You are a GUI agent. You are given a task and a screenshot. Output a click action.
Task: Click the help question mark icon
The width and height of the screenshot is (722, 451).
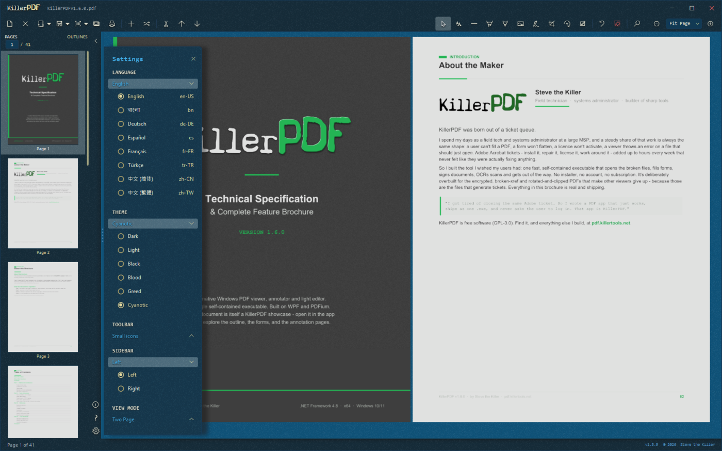tap(95, 417)
